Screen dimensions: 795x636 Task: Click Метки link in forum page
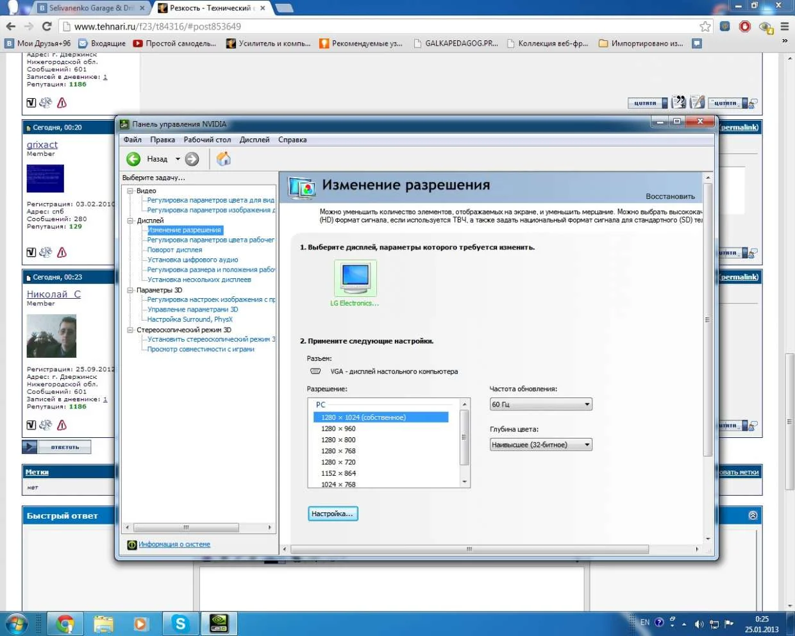click(37, 472)
